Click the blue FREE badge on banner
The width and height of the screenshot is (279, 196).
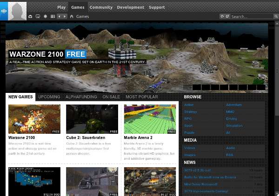click(76, 54)
